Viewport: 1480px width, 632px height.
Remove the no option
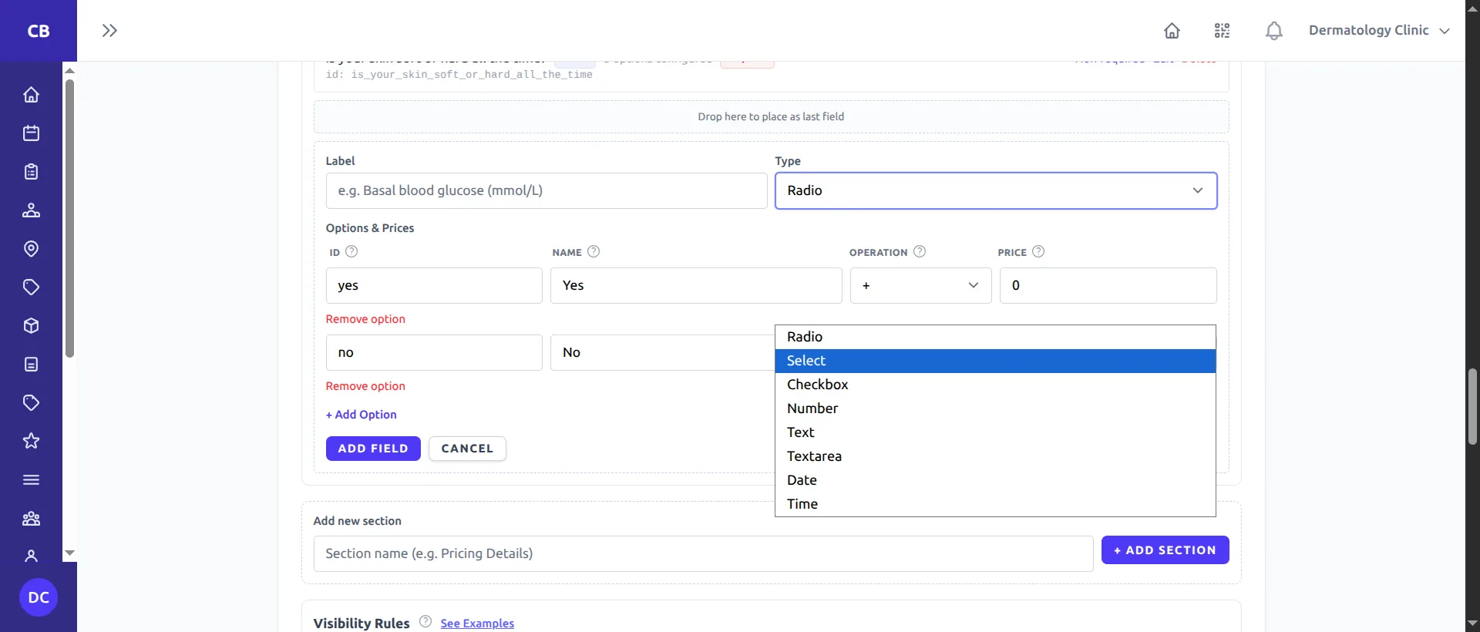tap(365, 386)
